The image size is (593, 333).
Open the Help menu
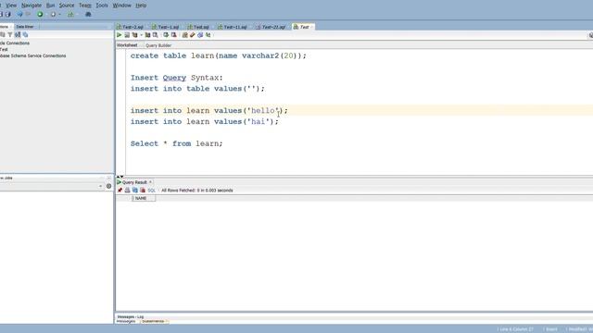pos(141,6)
